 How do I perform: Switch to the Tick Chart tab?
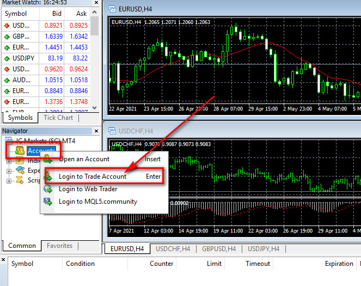[58, 118]
